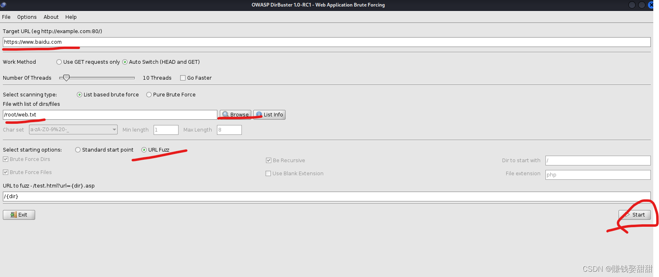Click the window menu icon in title bar
659x277 pixels.
pos(3,5)
